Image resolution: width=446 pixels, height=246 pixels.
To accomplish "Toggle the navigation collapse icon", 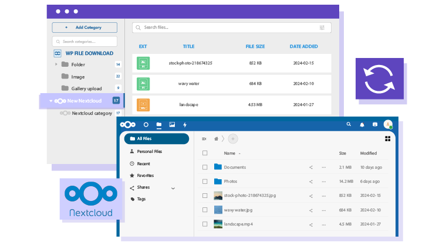I will [x=204, y=139].
